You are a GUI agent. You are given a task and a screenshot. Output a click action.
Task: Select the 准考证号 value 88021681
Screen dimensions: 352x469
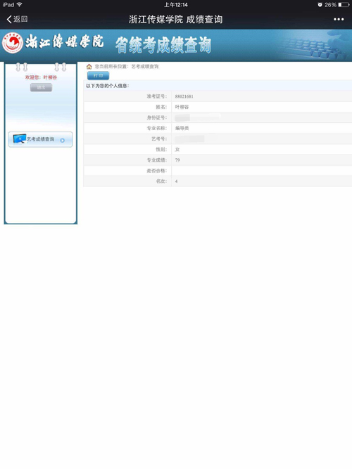pyautogui.click(x=184, y=96)
